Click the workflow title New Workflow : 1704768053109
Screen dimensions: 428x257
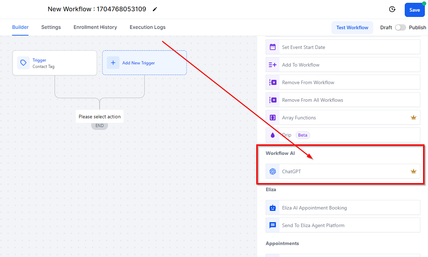(x=97, y=9)
